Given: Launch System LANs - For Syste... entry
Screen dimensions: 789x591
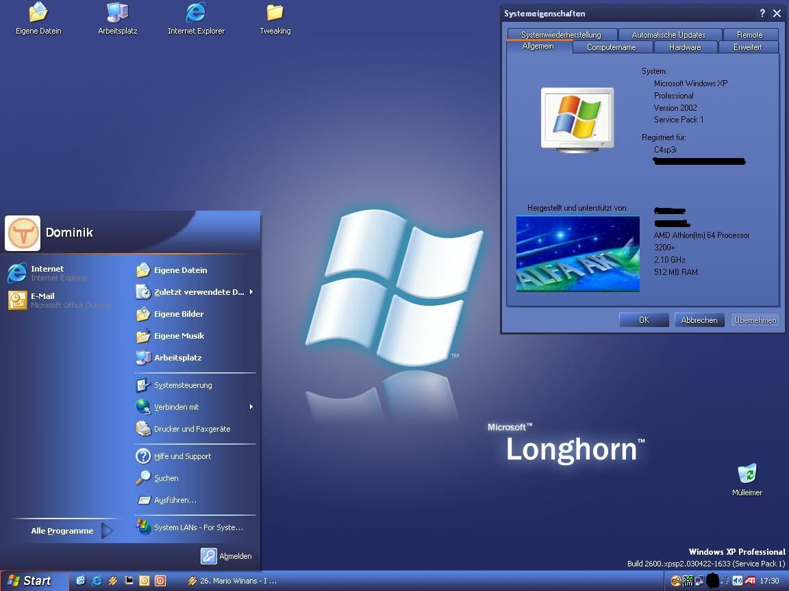Looking at the screenshot, I should [195, 527].
